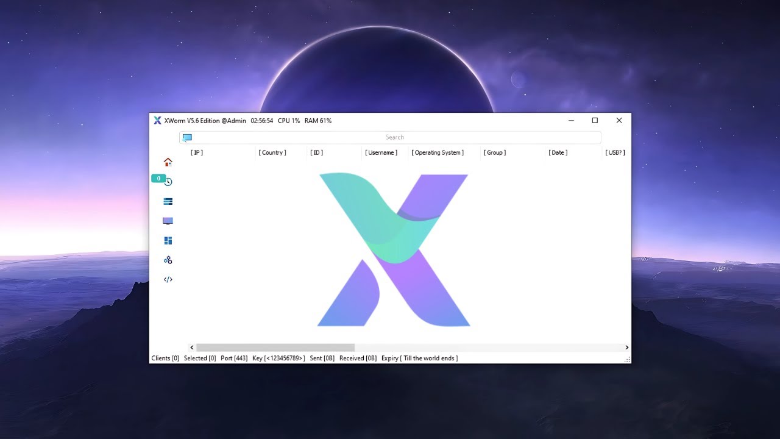Click the horizontal scrollbar right arrow
780x439 pixels.
(626, 348)
